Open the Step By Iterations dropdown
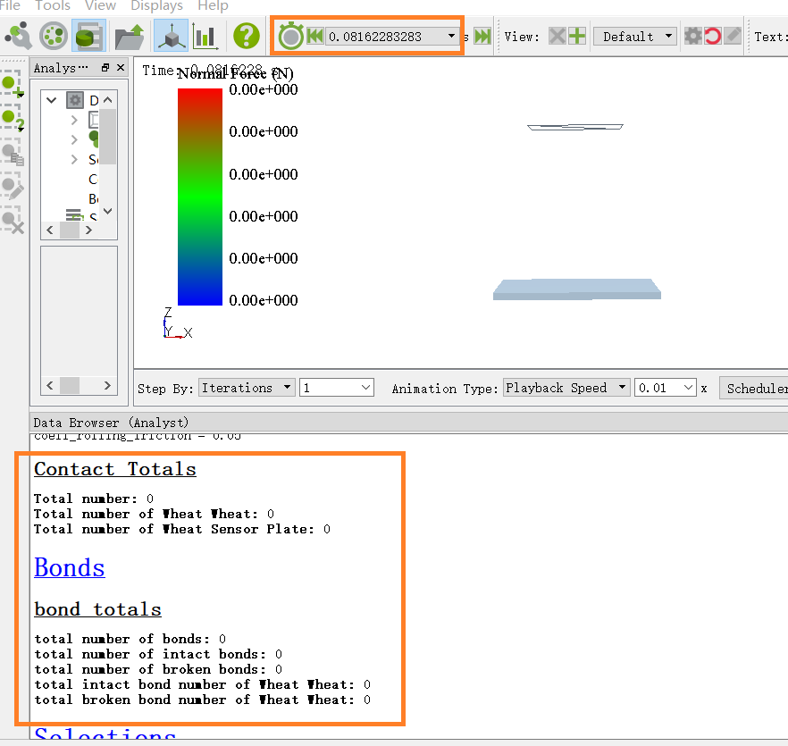This screenshot has height=746, width=788. tap(247, 388)
